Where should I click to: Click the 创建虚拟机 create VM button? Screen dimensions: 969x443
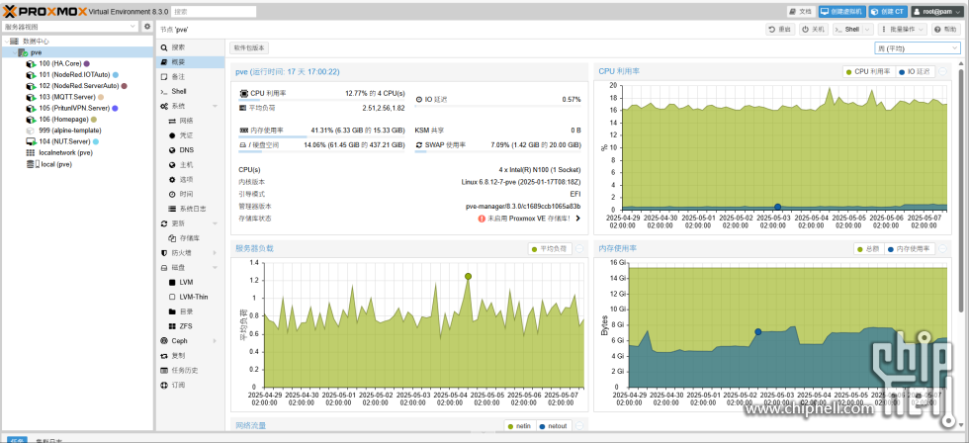tap(841, 11)
